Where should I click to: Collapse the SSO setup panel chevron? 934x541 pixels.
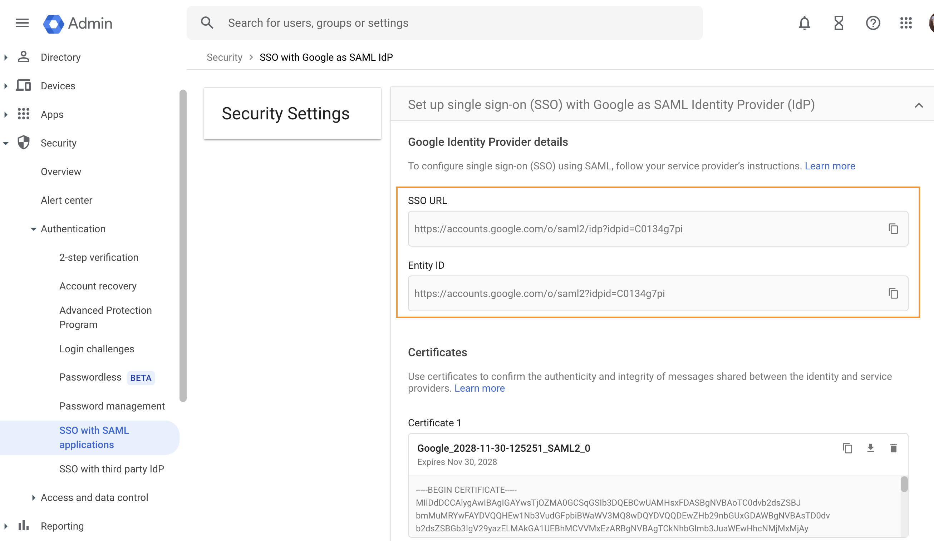click(918, 105)
